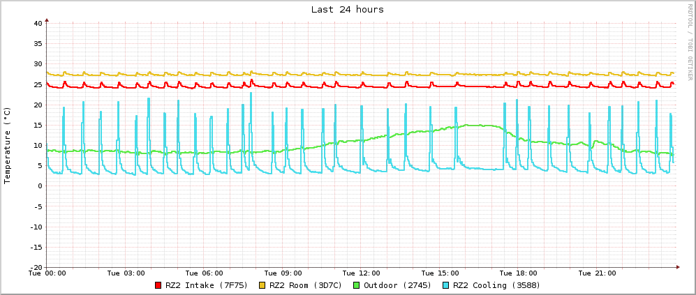The image size is (696, 295).
Task: Click the green Outdoor legend swatch
Action: 357,285
